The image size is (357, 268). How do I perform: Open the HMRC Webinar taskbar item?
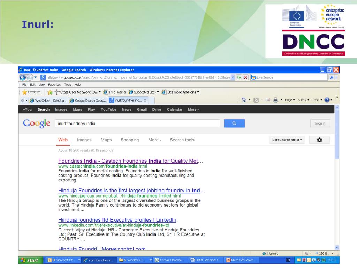(206, 260)
